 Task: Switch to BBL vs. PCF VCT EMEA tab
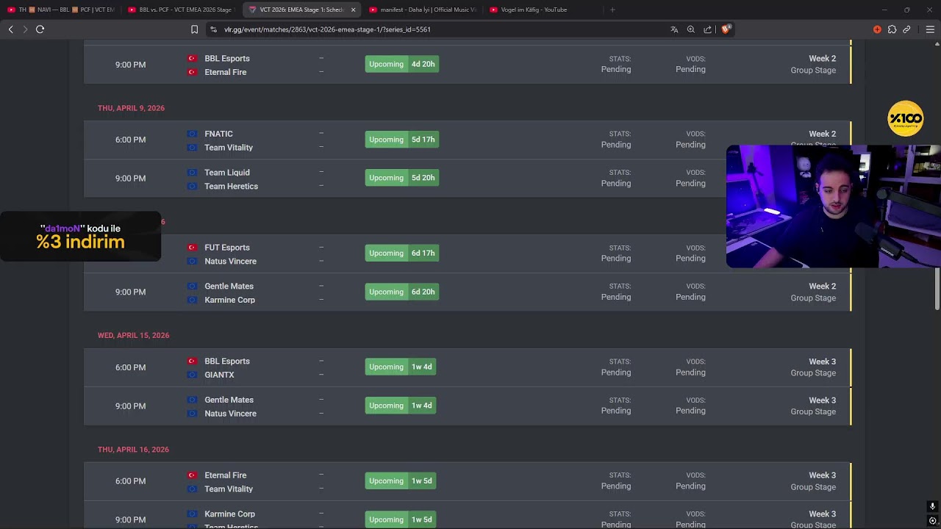click(180, 10)
